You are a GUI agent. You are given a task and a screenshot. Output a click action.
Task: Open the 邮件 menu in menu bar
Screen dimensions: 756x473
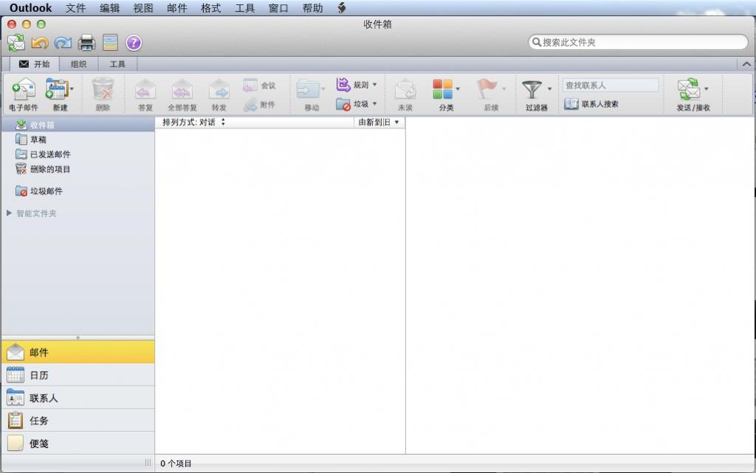click(177, 8)
